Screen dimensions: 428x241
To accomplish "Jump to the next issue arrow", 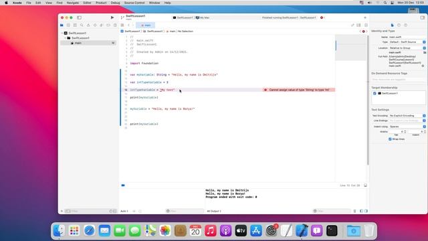I will [x=366, y=31].
